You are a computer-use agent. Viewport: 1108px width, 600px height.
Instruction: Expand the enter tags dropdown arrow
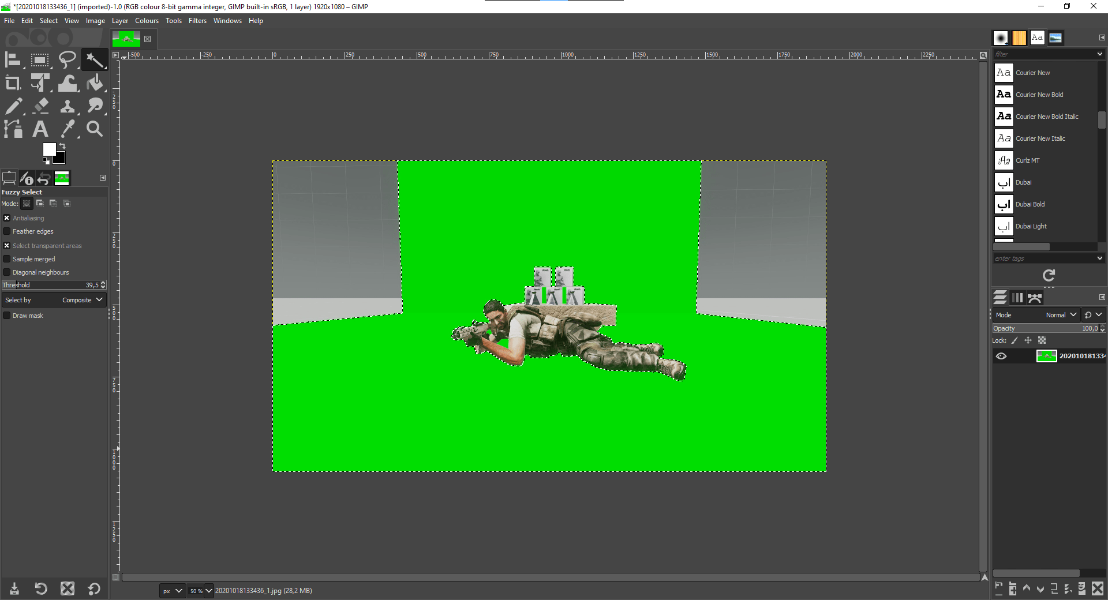[1100, 258]
